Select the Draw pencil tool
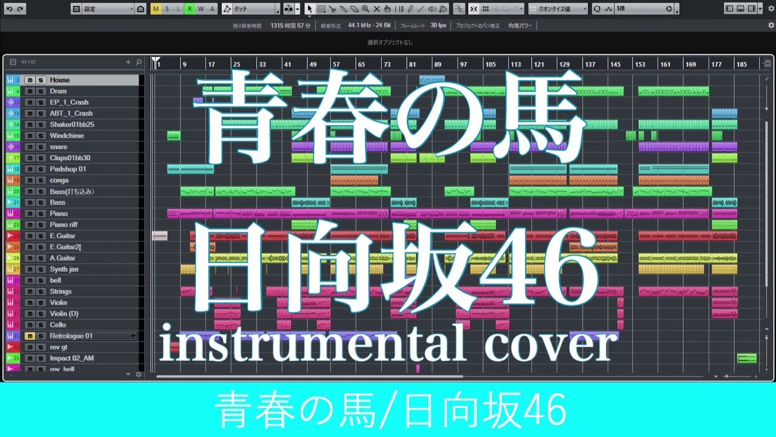The image size is (776, 437). 410,9
